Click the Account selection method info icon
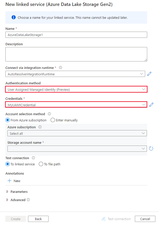The height and width of the screenshot is (225, 159). coord(49,114)
